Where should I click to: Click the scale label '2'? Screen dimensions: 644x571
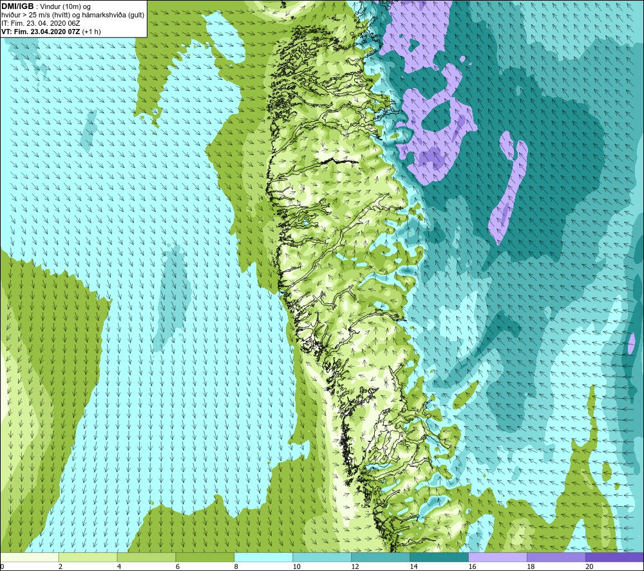coord(61,566)
